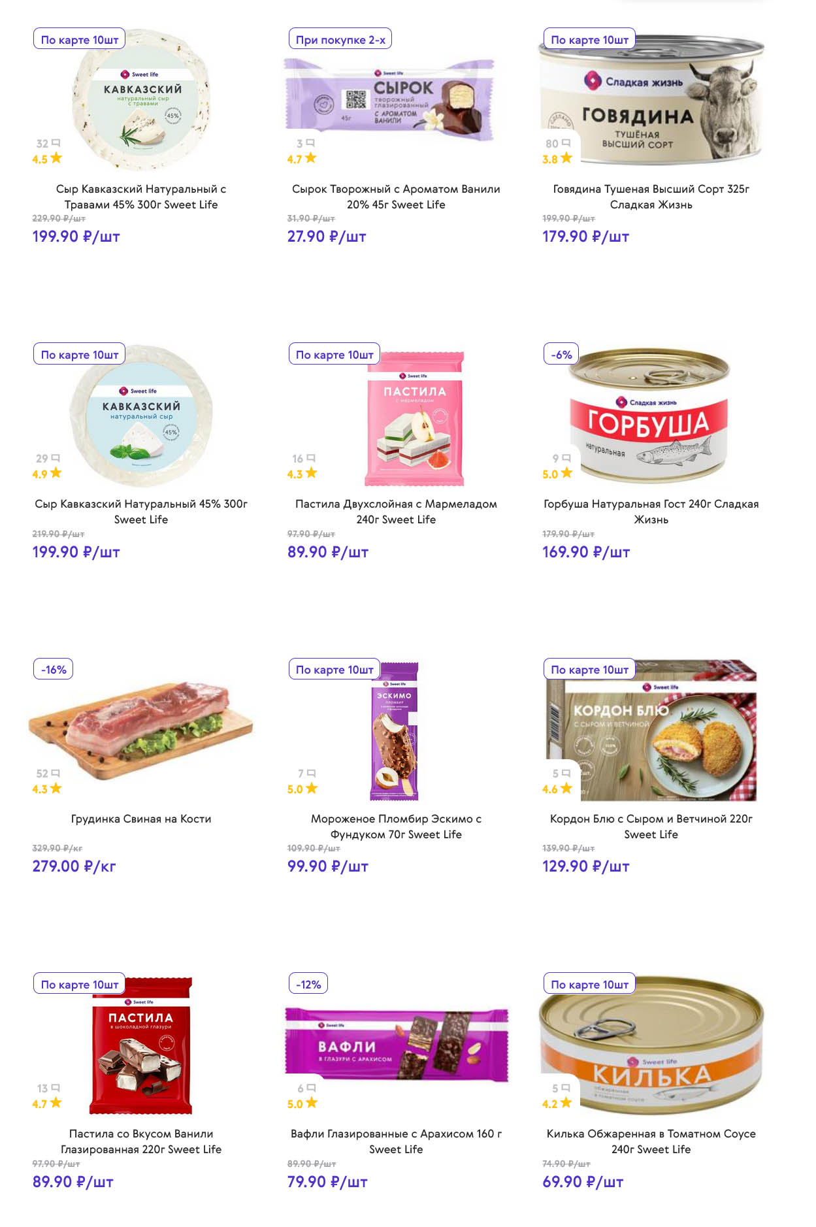This screenshot has height=1227, width=816.
Task: Click the При покупке 2-х badge
Action: click(x=340, y=40)
